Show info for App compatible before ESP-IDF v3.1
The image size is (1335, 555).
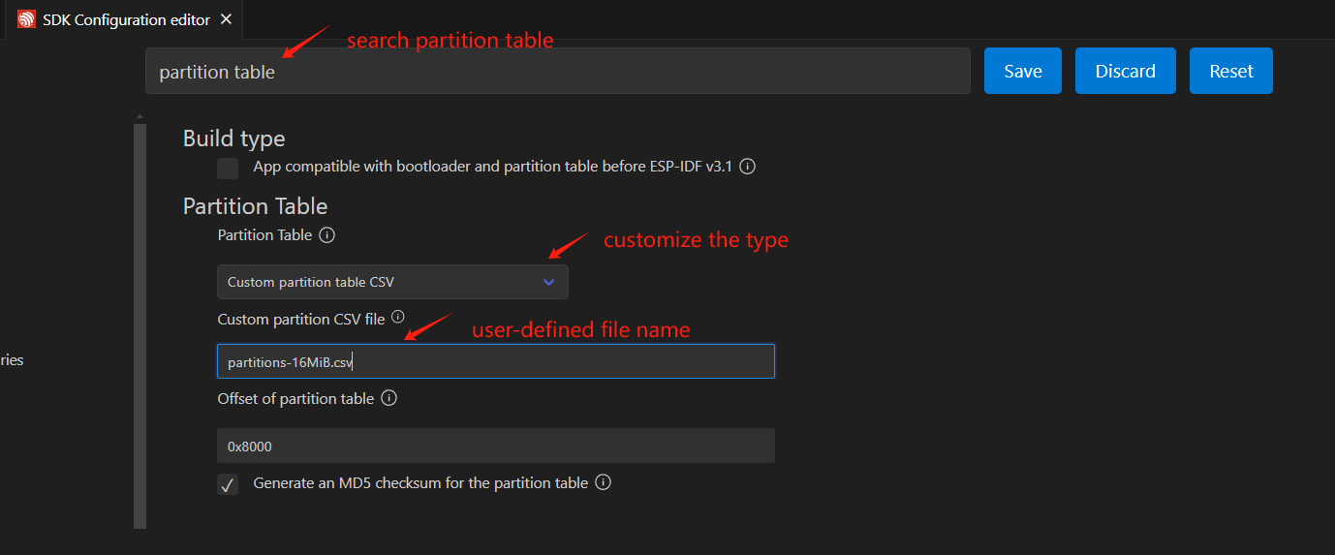point(747,167)
